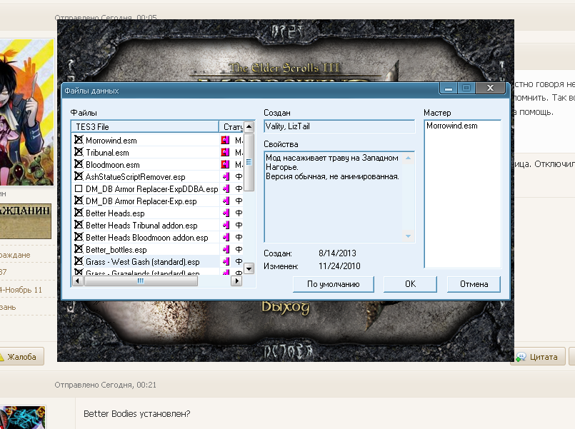Viewport: 575px width, 429px height.
Task: Click the Tribunal.esm master file icon
Action: (x=225, y=152)
